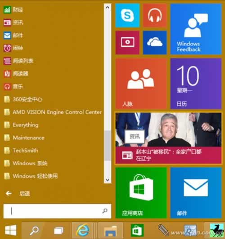Expand the AMD VISION Engine Control Center folder
225x239 pixels.
click(53, 112)
